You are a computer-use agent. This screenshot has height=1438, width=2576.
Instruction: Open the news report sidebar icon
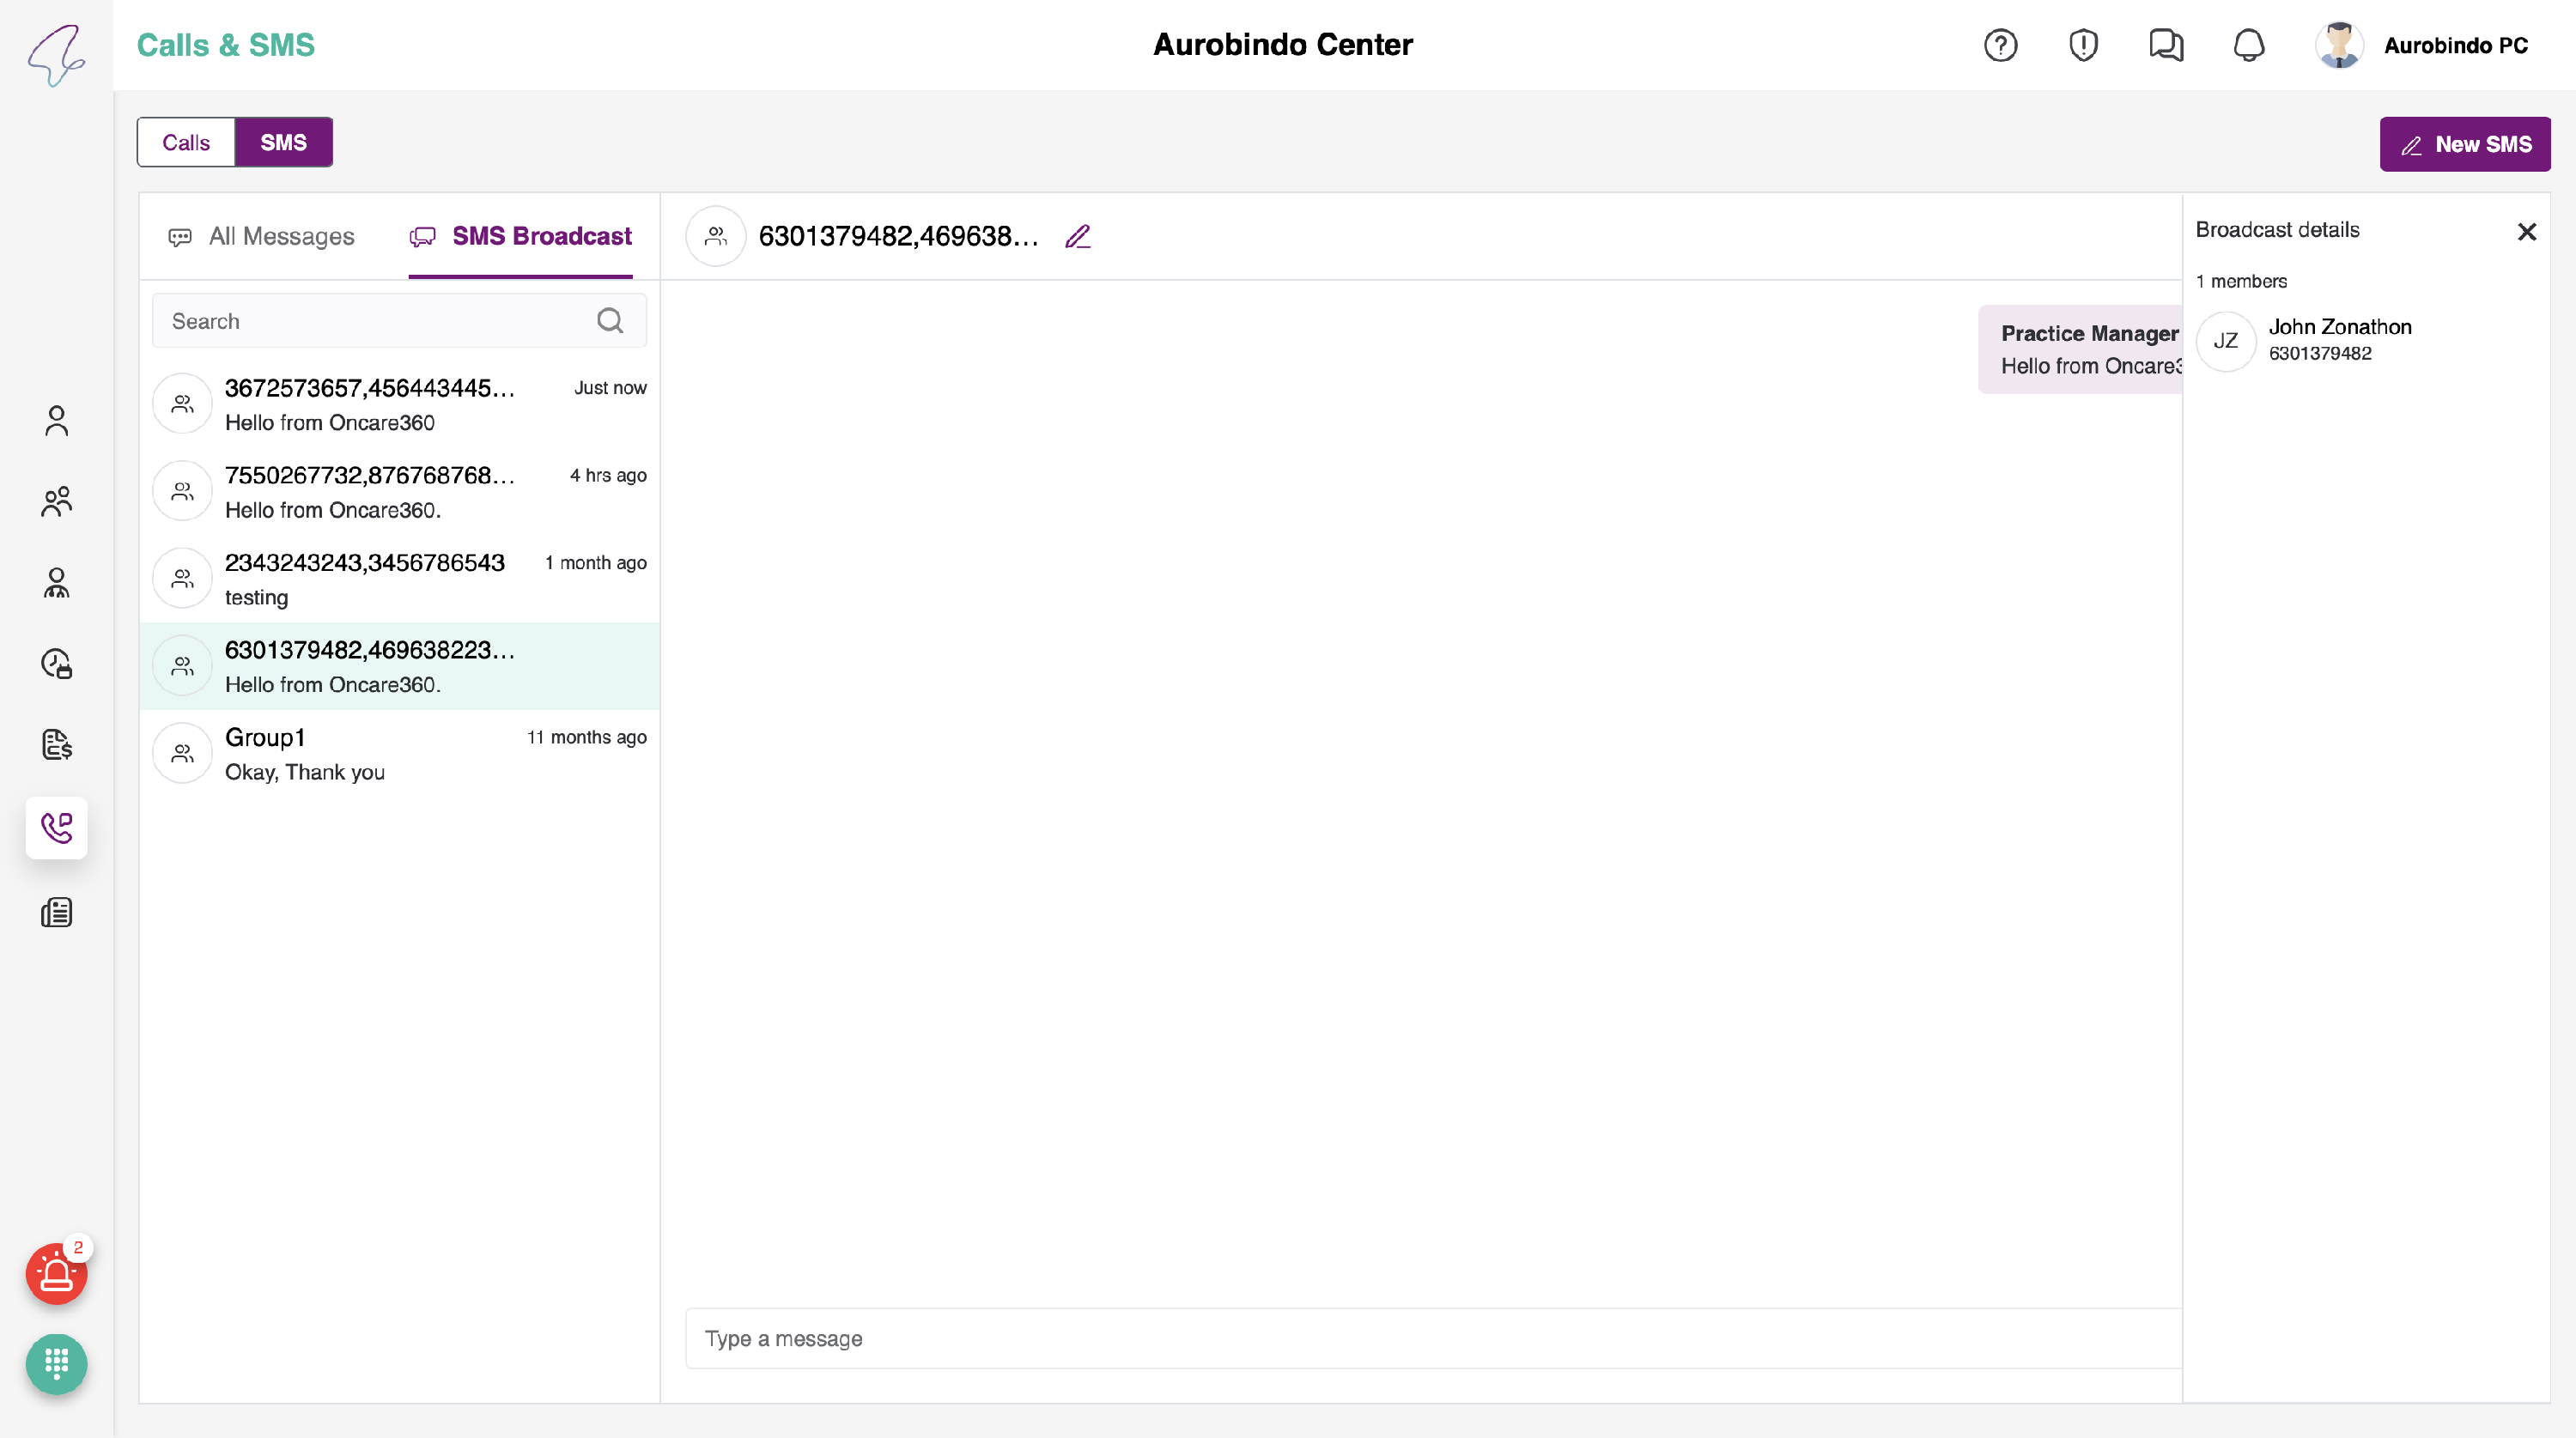click(56, 912)
